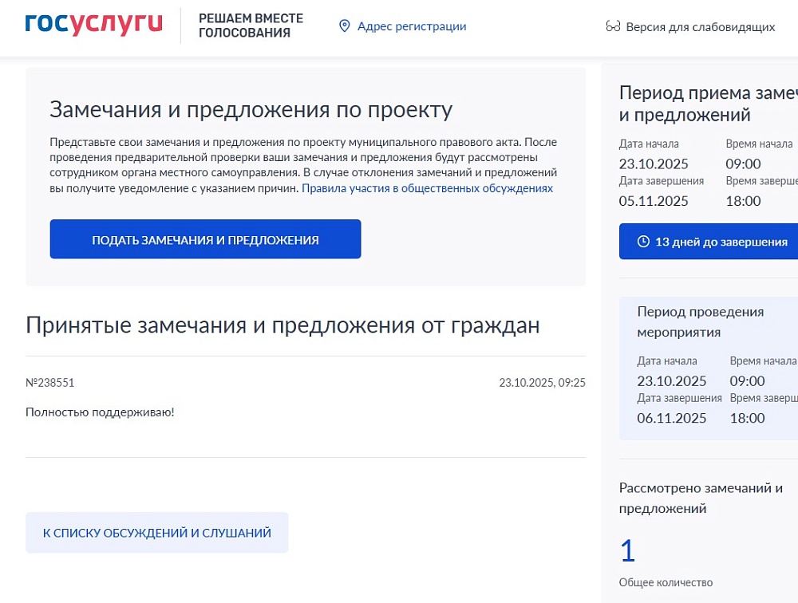This screenshot has width=798, height=603.
Task: Click the glasses accessibility icon
Action: pos(613,26)
